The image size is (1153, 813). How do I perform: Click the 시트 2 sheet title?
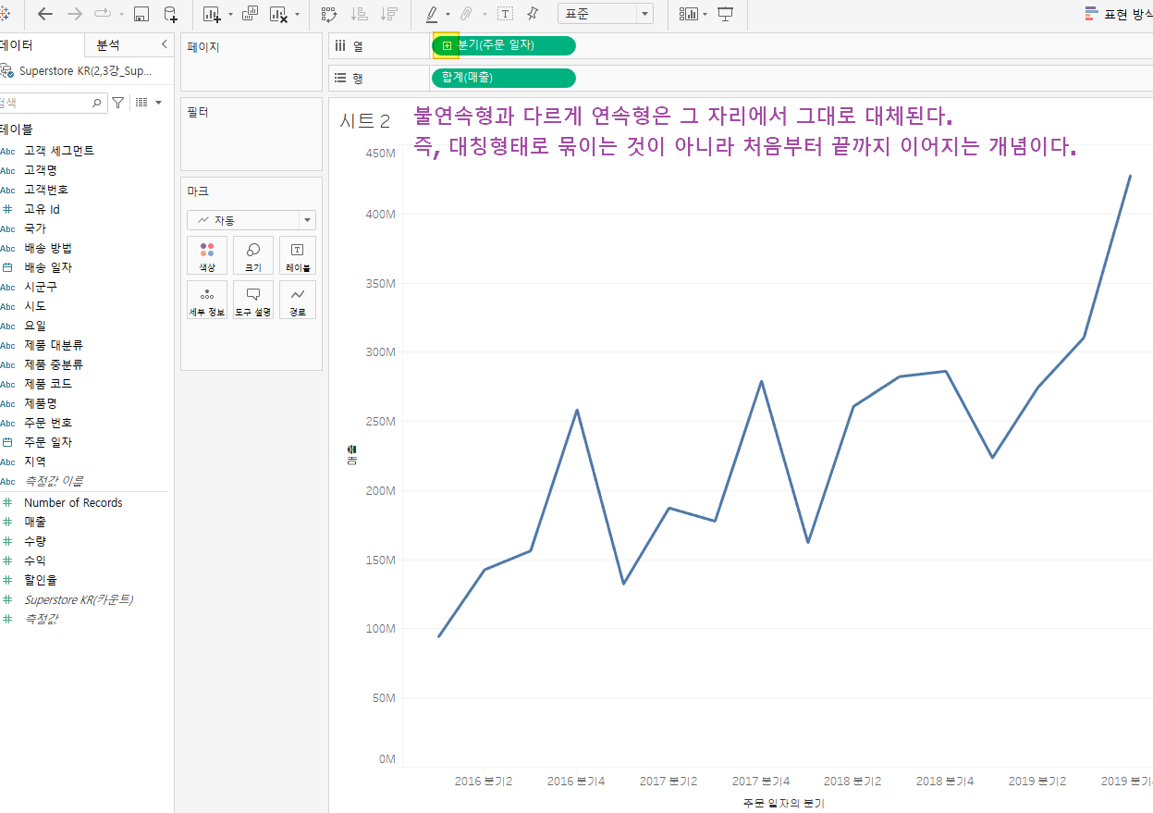(x=365, y=120)
